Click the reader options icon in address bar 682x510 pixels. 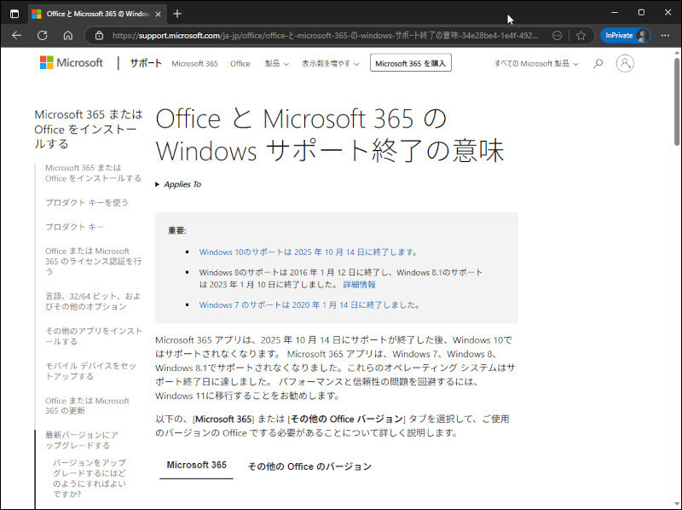point(557,35)
